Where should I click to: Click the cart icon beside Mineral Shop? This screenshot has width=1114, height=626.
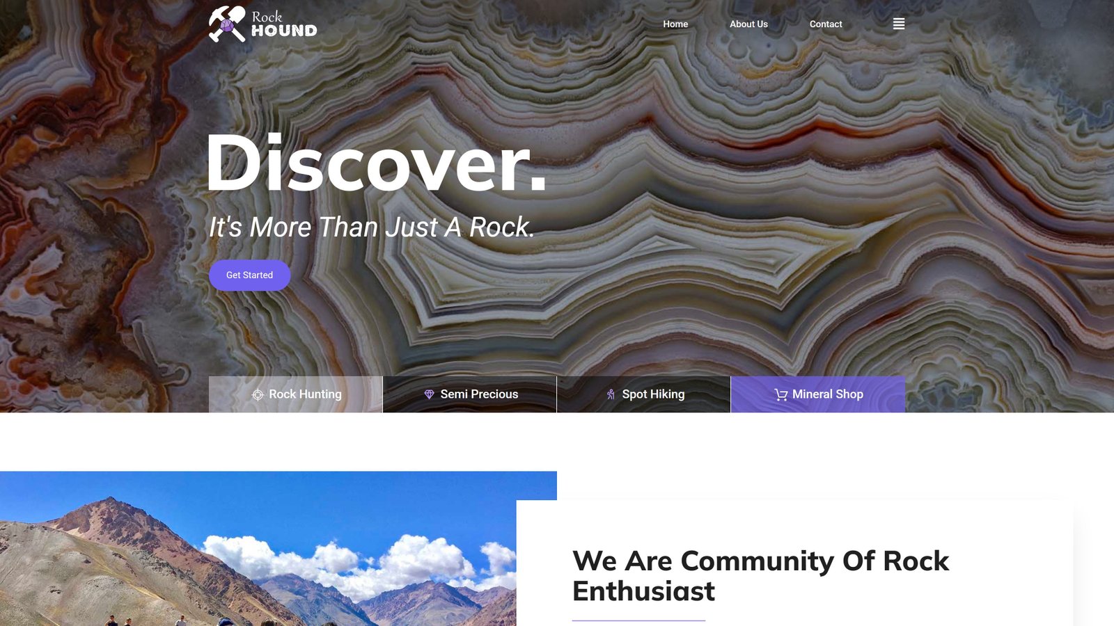point(781,394)
